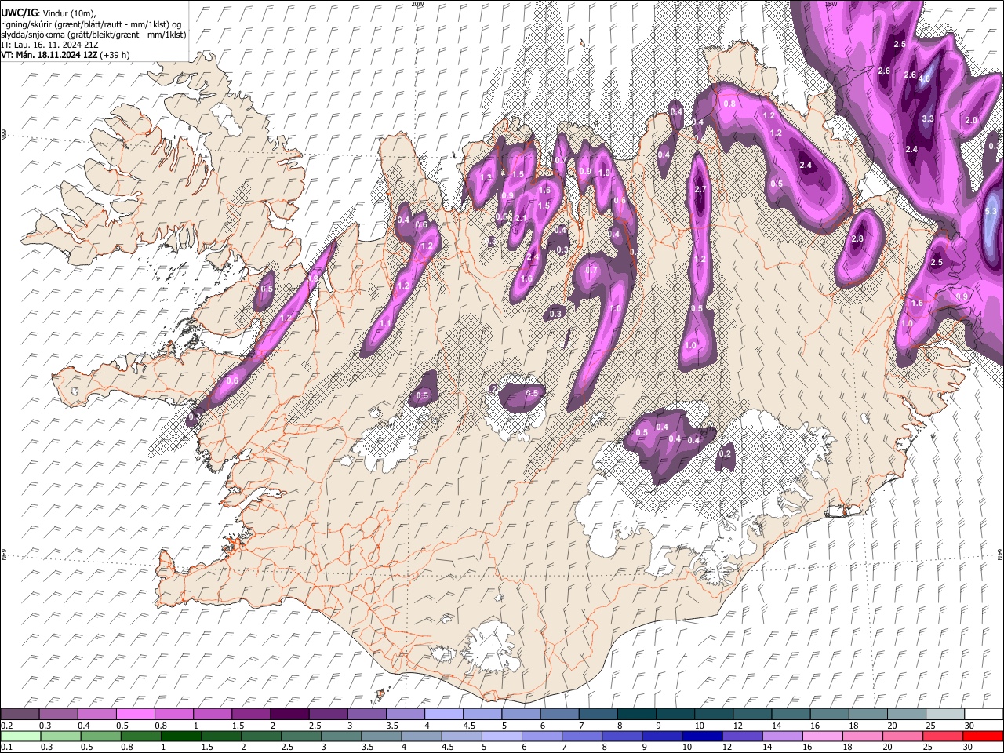Viewport: 1004px width, 753px height.
Task: Click the top-row legend swatch for 0.2–0.3 mm
Action: click(20, 715)
